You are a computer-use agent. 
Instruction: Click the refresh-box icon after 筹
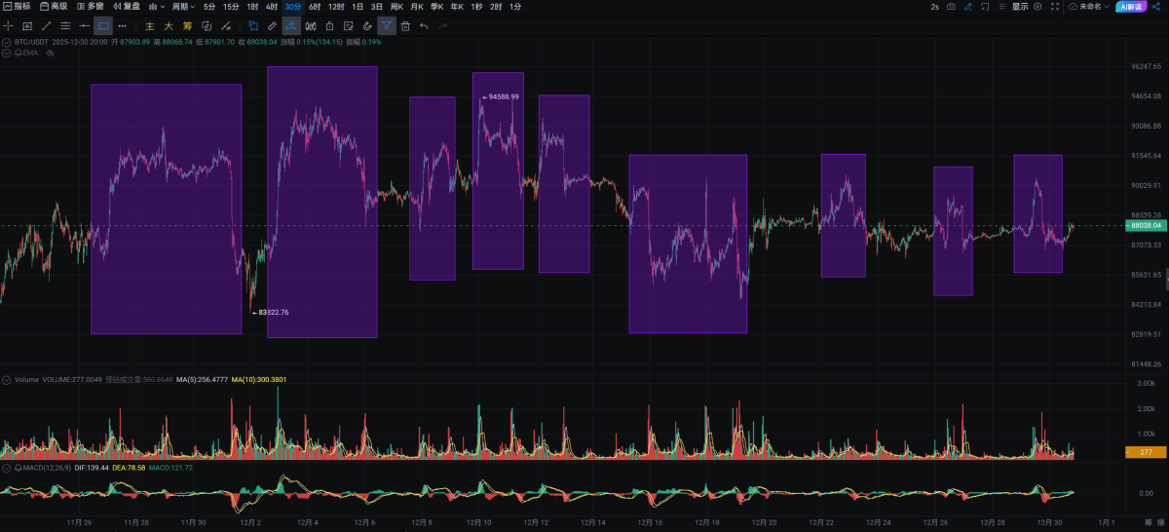[206, 26]
